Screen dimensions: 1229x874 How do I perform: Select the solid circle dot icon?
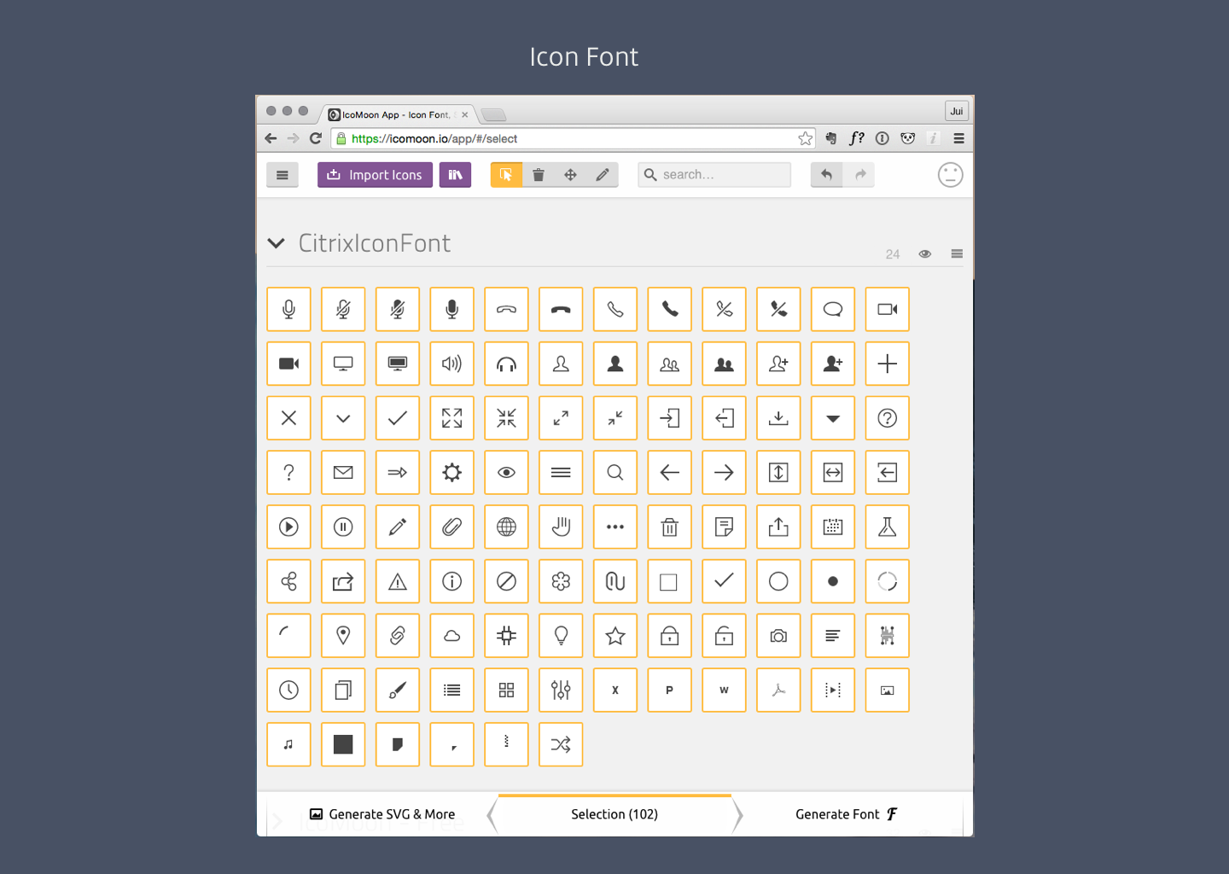coord(833,581)
